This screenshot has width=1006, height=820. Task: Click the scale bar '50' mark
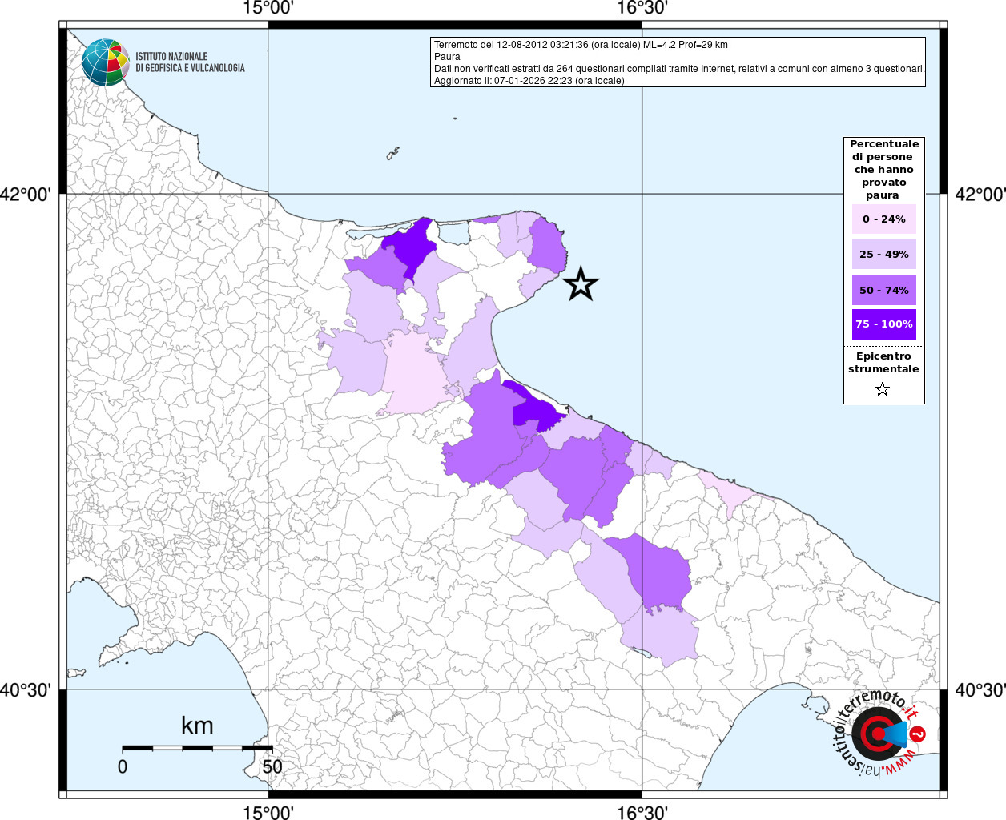click(x=272, y=766)
